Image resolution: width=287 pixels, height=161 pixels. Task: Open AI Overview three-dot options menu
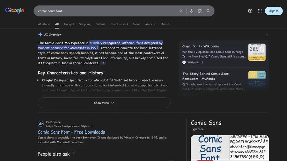click(x=267, y=35)
